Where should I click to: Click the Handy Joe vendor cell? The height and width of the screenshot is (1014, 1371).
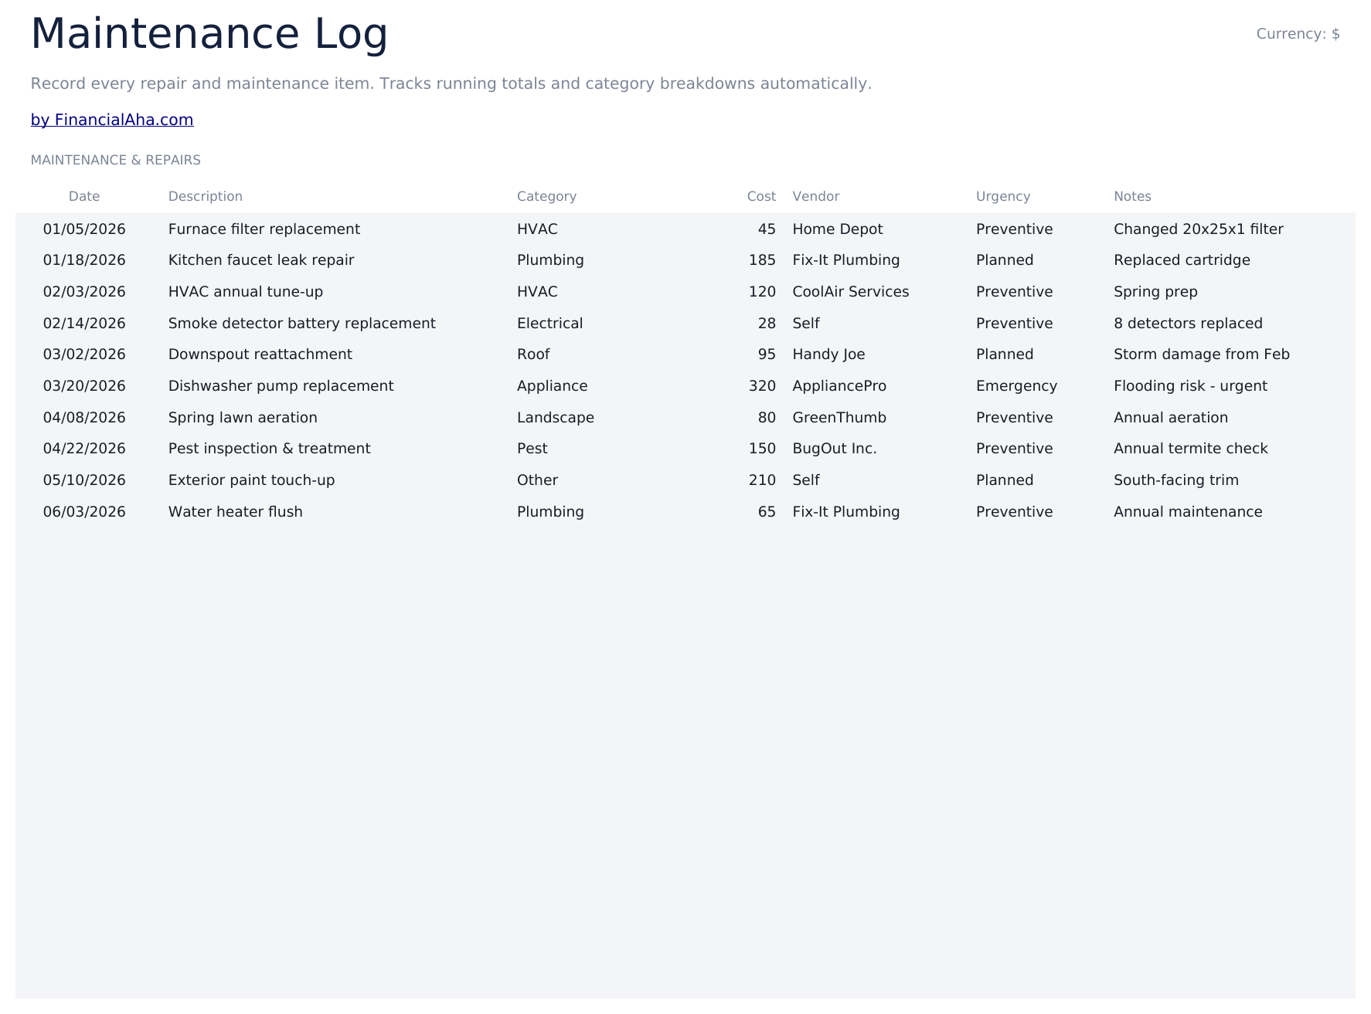(828, 354)
